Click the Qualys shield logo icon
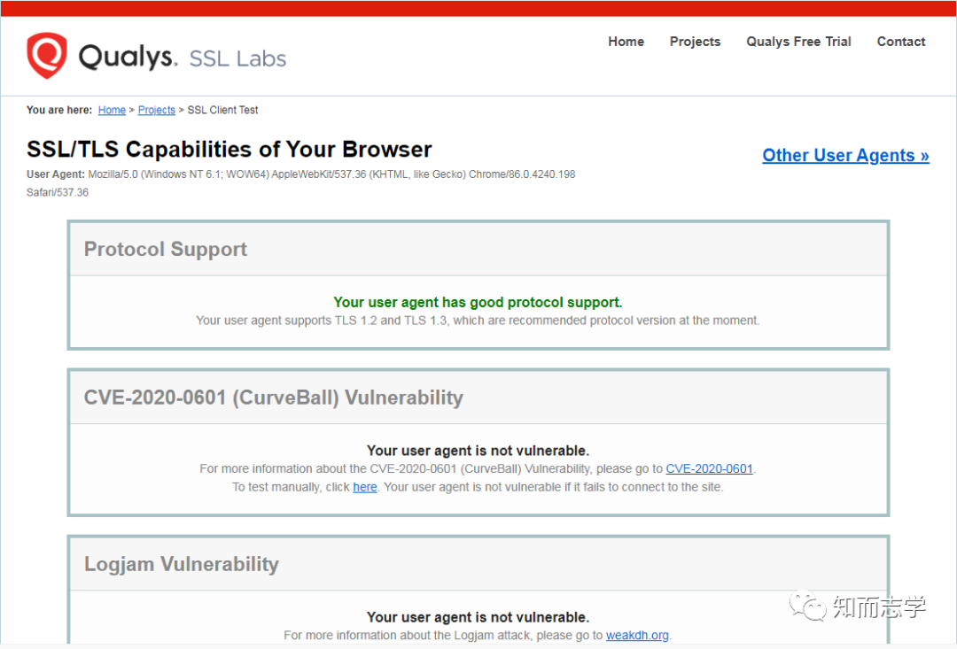The height and width of the screenshot is (649, 957). (x=46, y=55)
